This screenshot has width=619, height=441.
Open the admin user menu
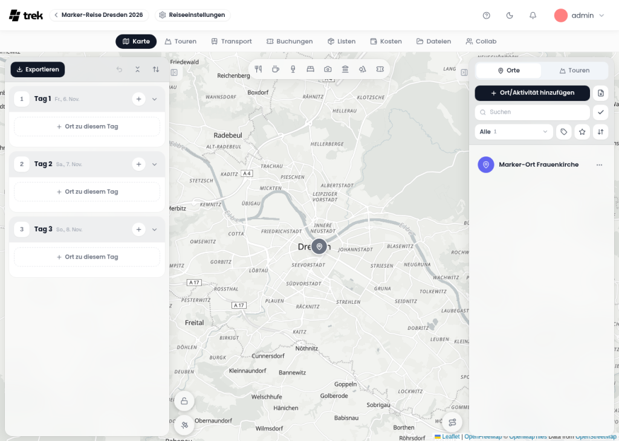(x=580, y=15)
